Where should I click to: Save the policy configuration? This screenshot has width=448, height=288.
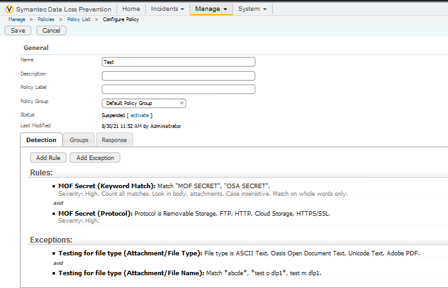click(x=18, y=31)
